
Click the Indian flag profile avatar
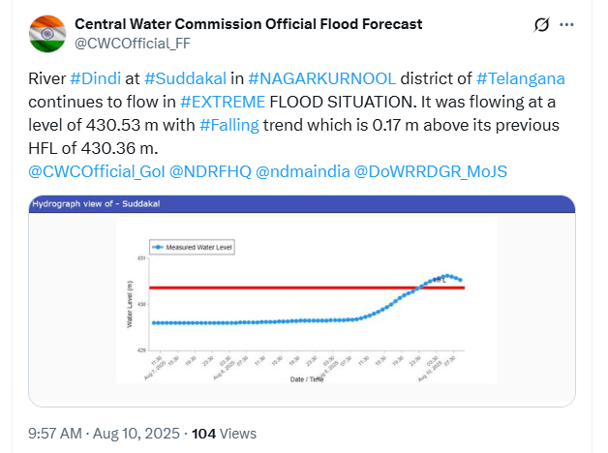[x=46, y=32]
